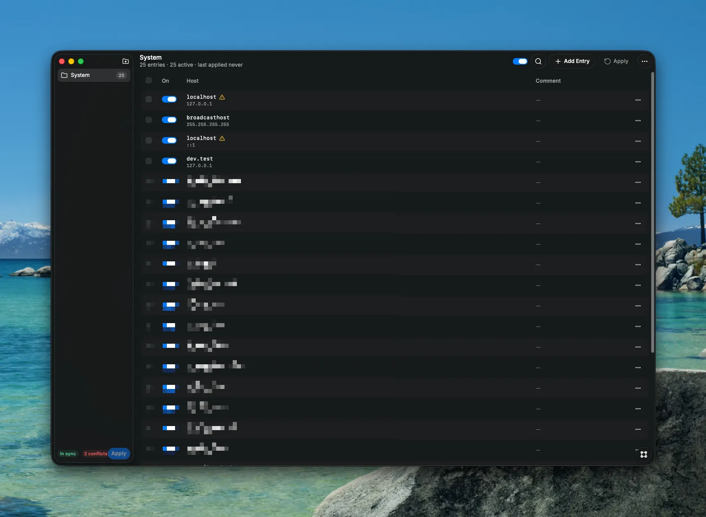
Task: Click the Comment column header
Action: click(548, 81)
